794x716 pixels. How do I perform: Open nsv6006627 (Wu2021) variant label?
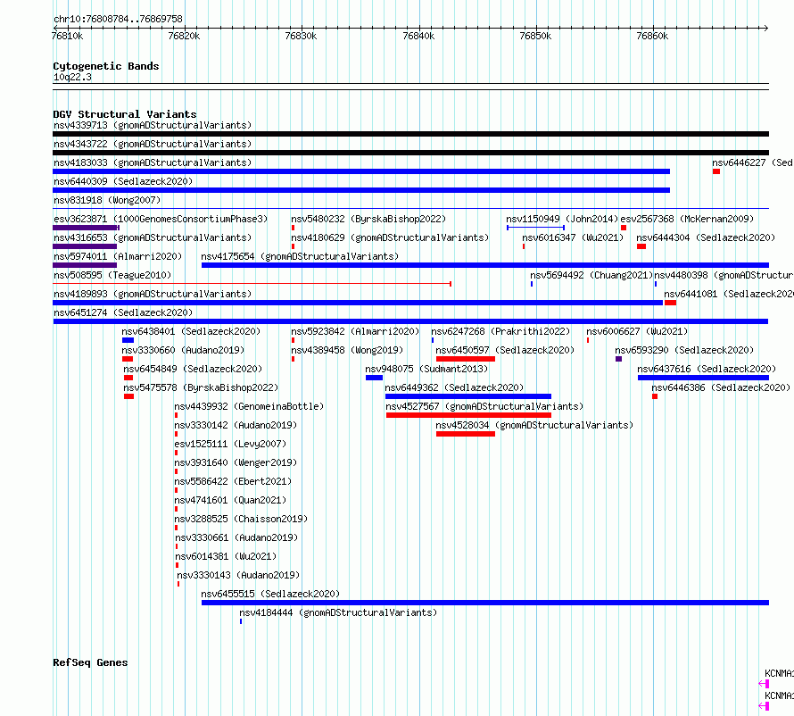pos(637,331)
